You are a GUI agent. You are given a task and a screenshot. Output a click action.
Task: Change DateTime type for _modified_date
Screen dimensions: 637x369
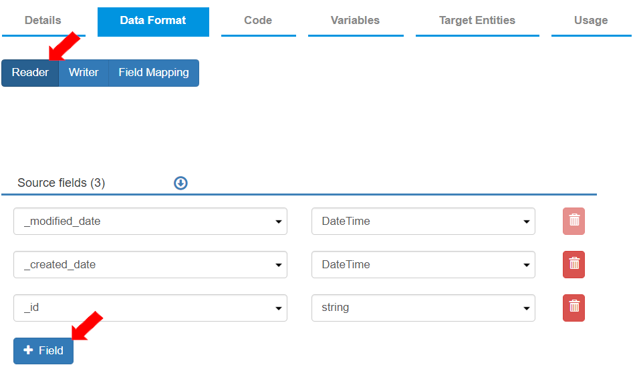pos(423,222)
